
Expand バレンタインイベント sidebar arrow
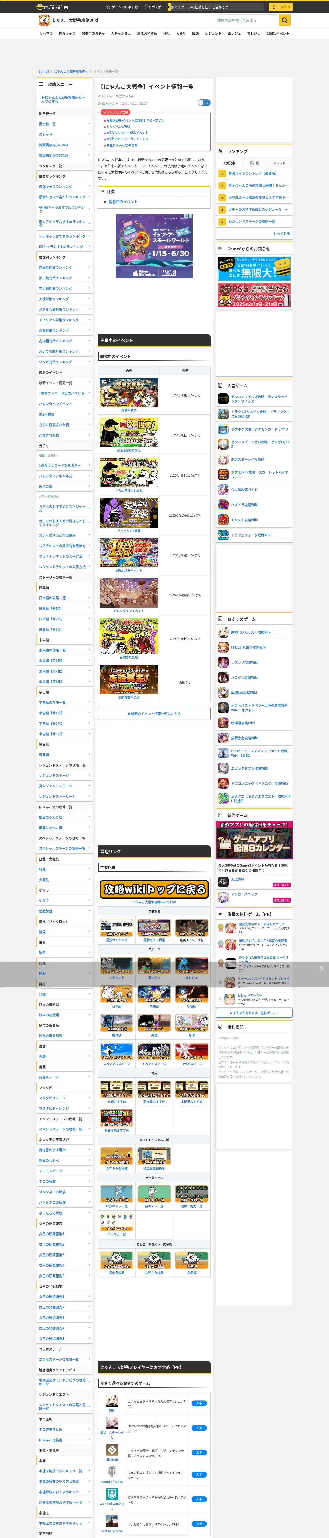pyautogui.click(x=90, y=404)
